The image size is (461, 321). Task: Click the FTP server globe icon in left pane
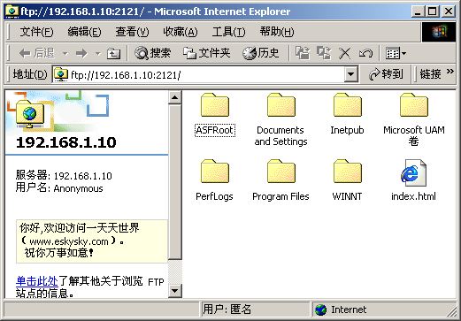click(29, 114)
